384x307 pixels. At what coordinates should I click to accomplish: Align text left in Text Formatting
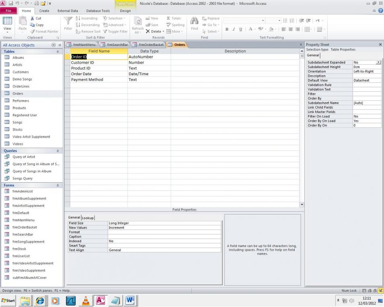point(284,29)
